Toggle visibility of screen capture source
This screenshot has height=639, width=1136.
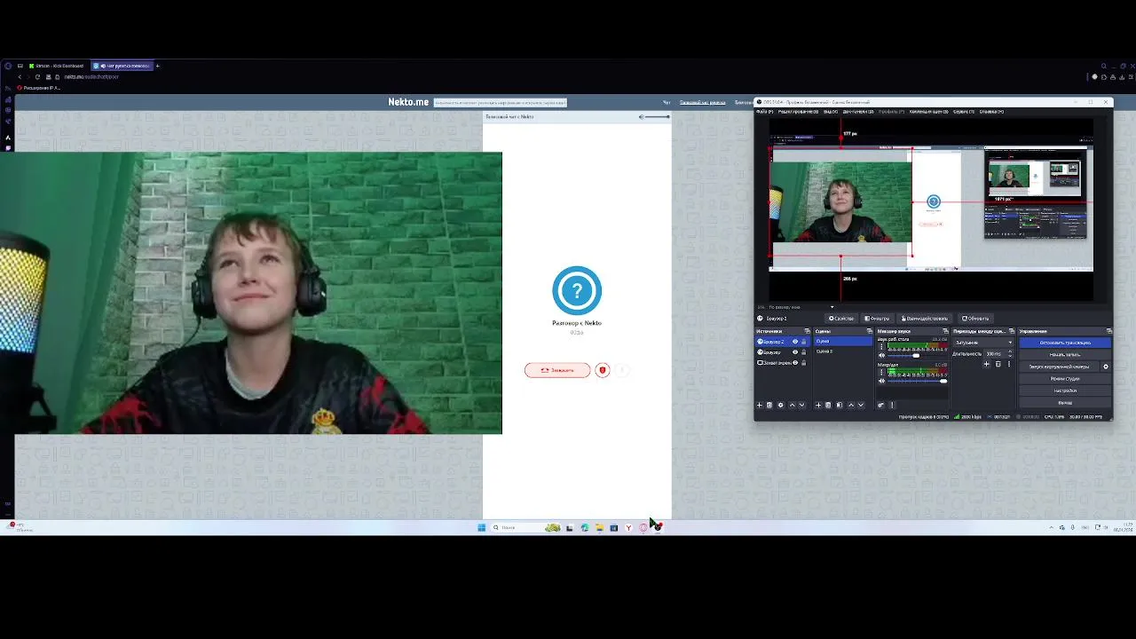pyautogui.click(x=795, y=362)
